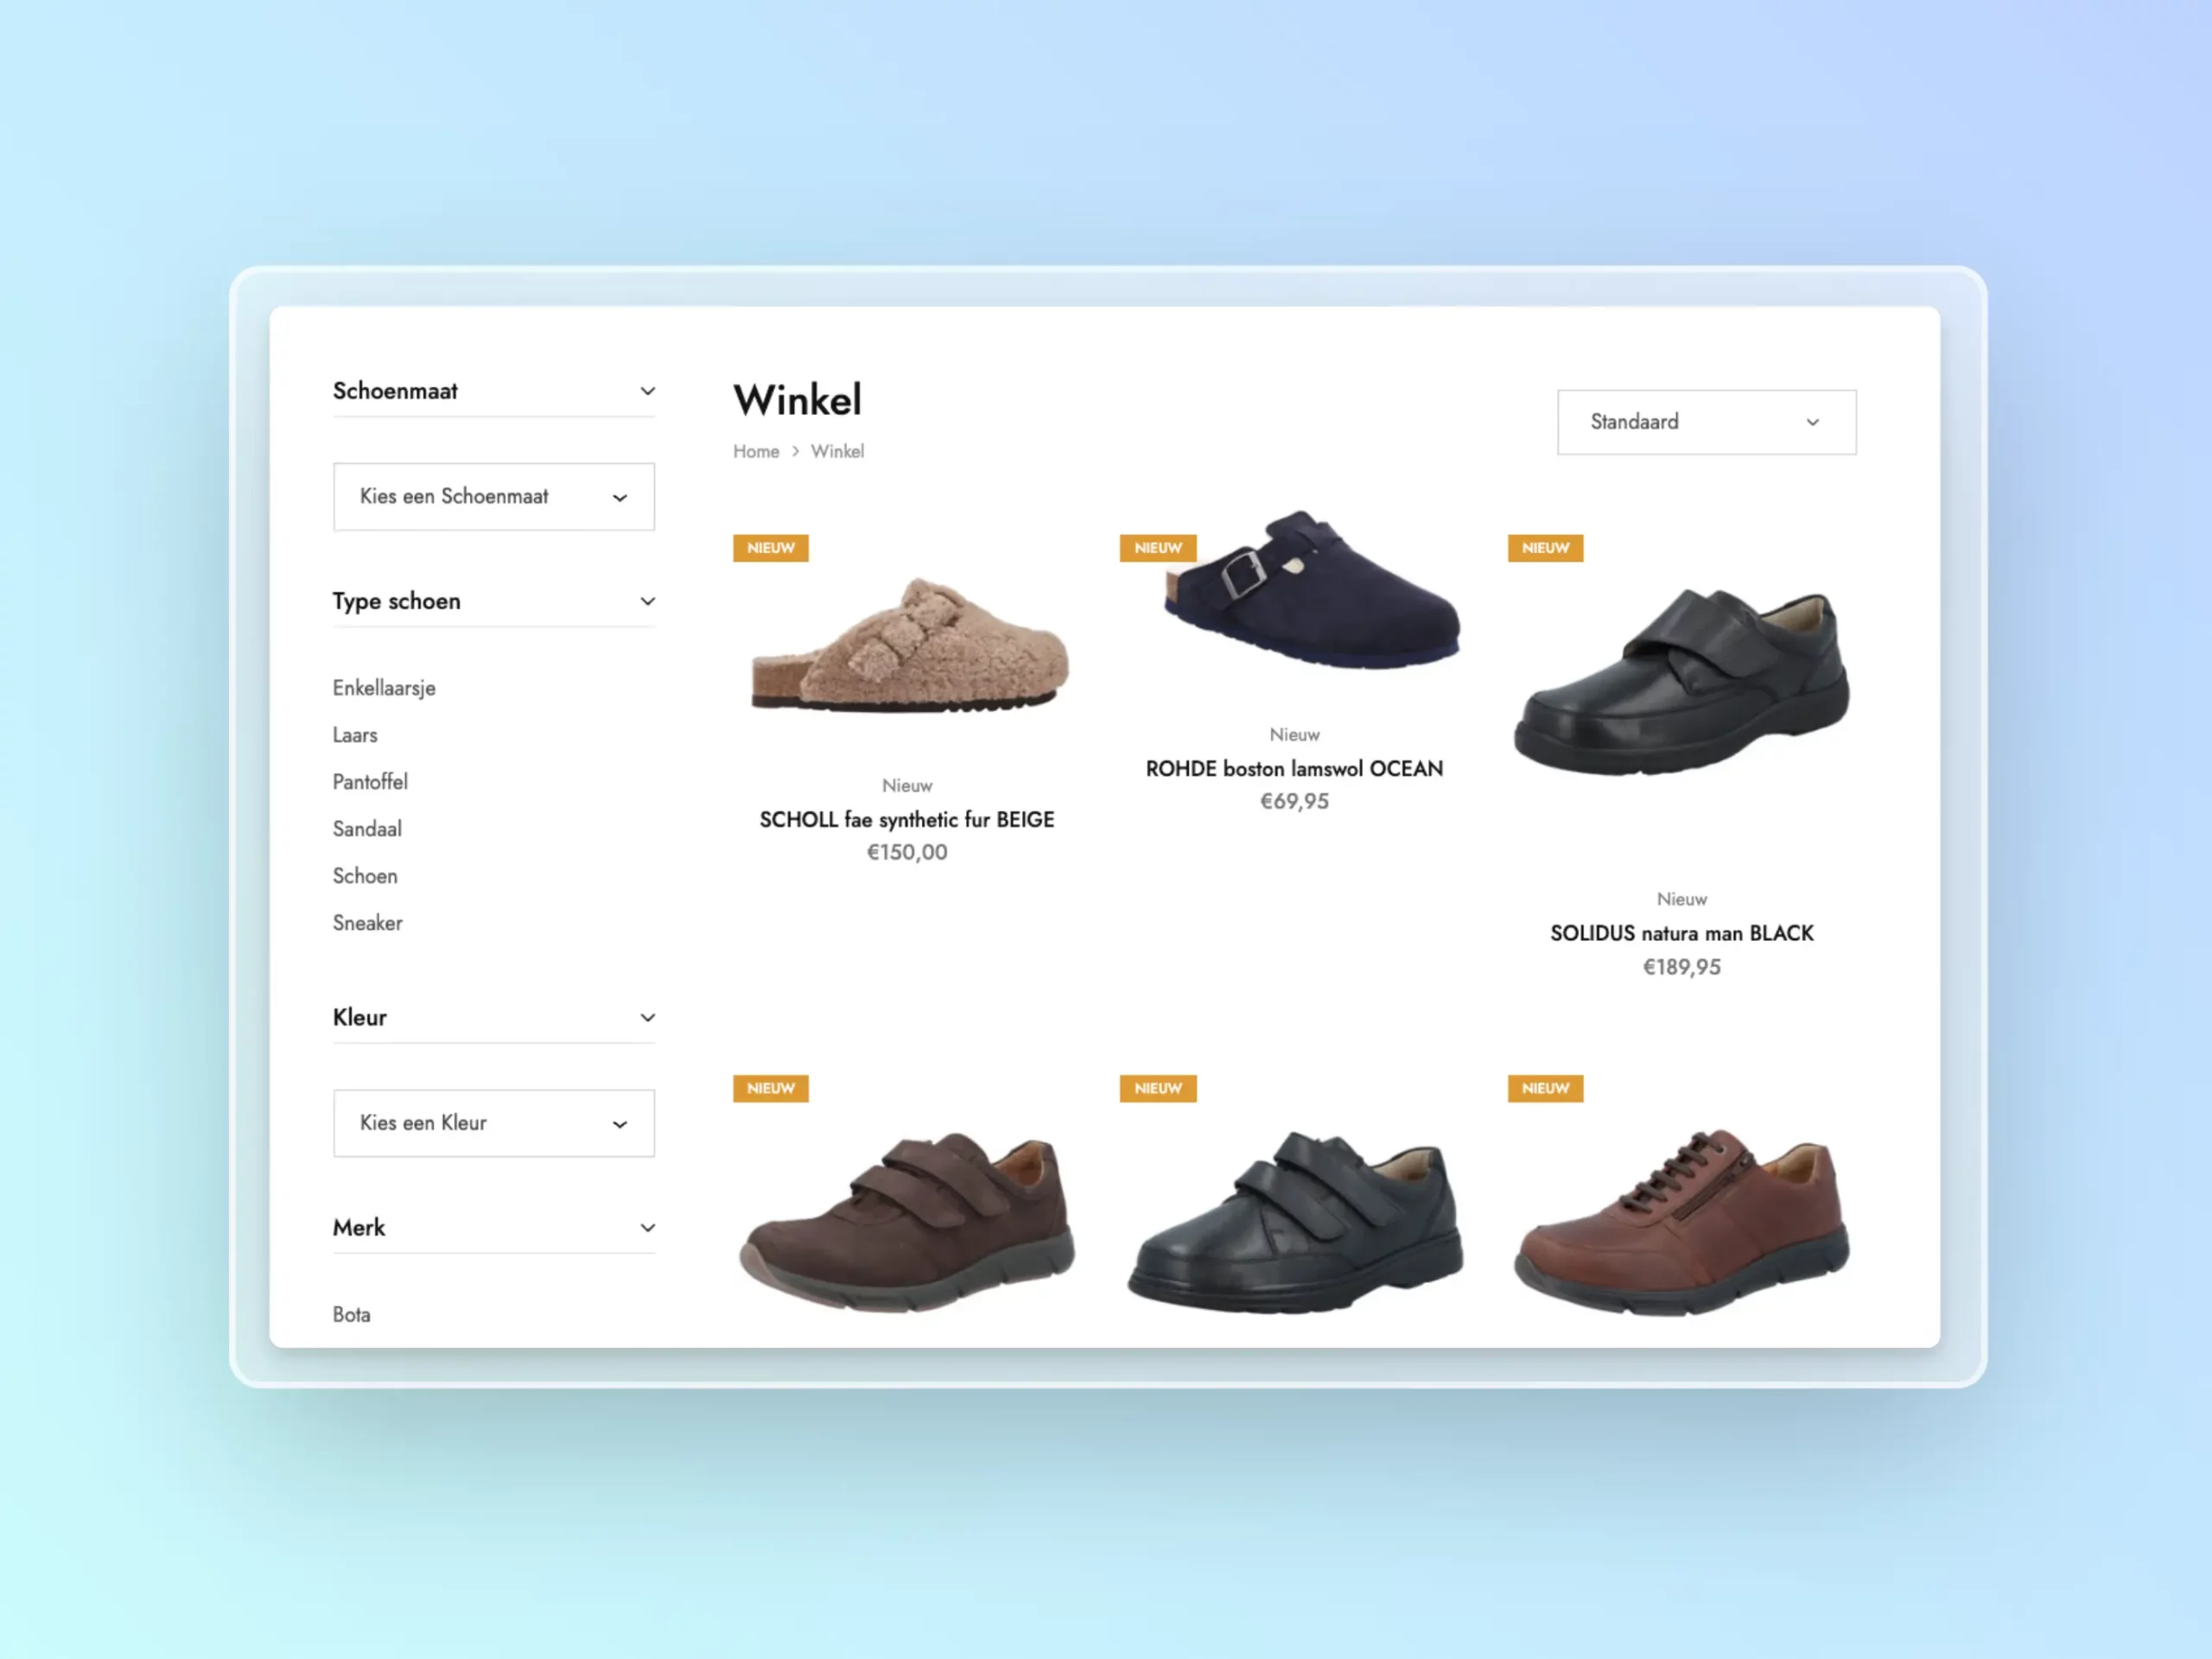This screenshot has height=1659, width=2212.
Task: Filter by Sneaker shoe type
Action: tap(367, 923)
